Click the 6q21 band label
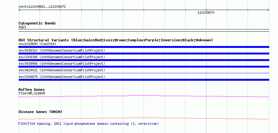 [x=22, y=27]
